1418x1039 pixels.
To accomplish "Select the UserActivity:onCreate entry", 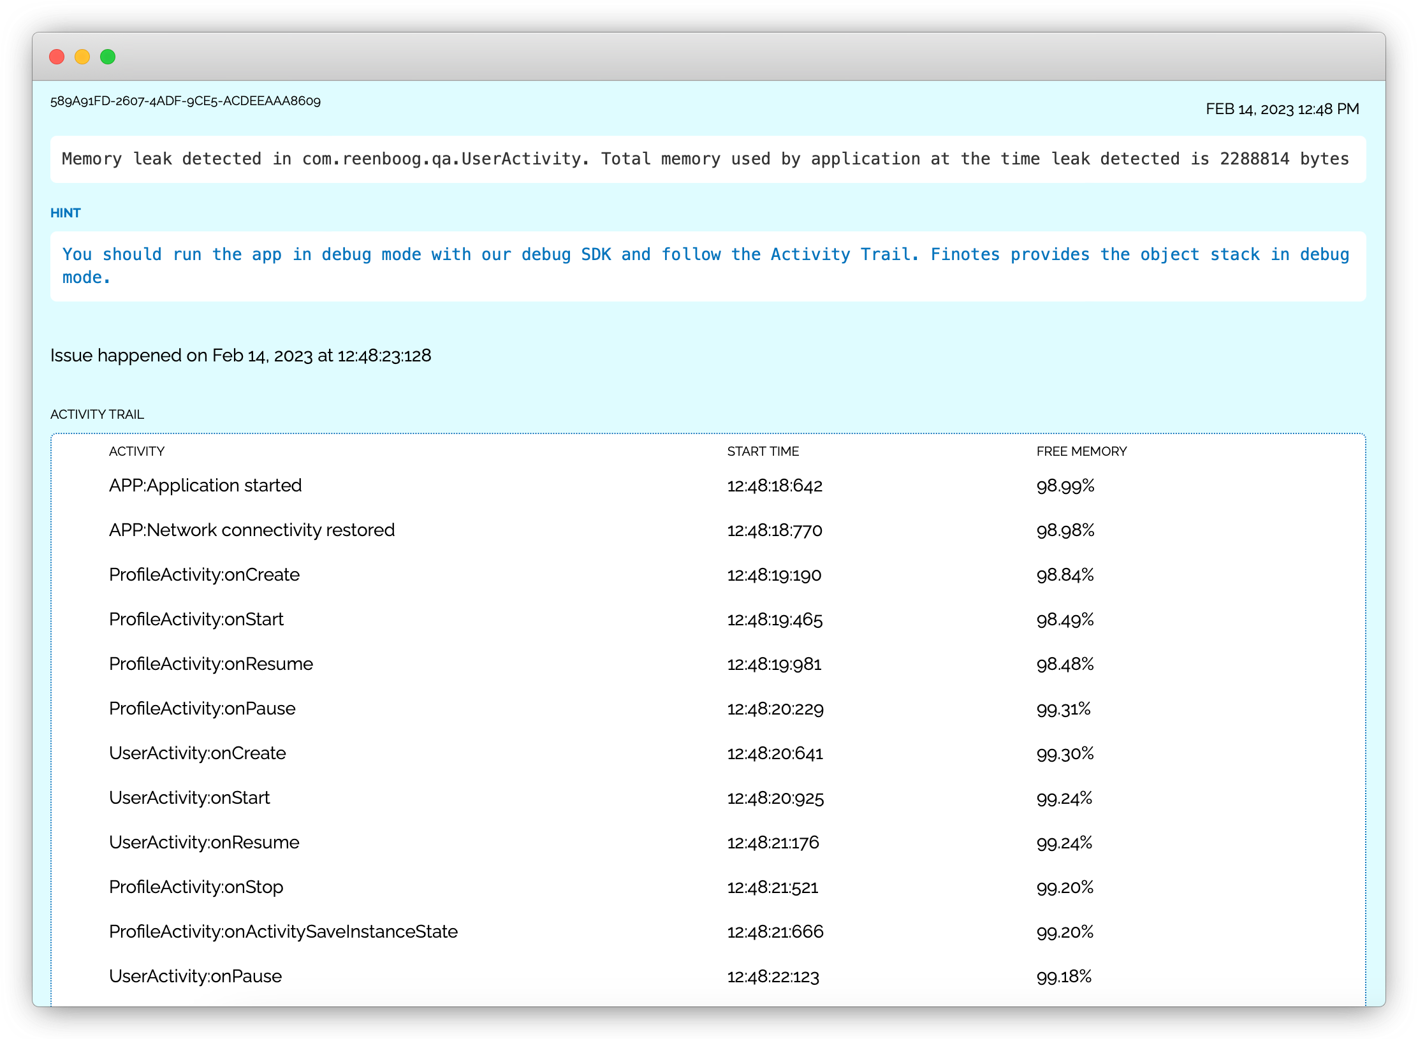I will tap(197, 753).
